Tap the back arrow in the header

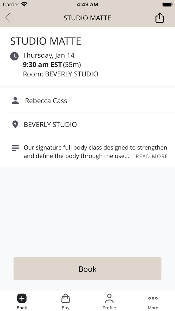coord(7,18)
